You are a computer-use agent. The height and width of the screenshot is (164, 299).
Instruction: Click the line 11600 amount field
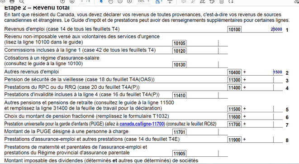click(265, 116)
